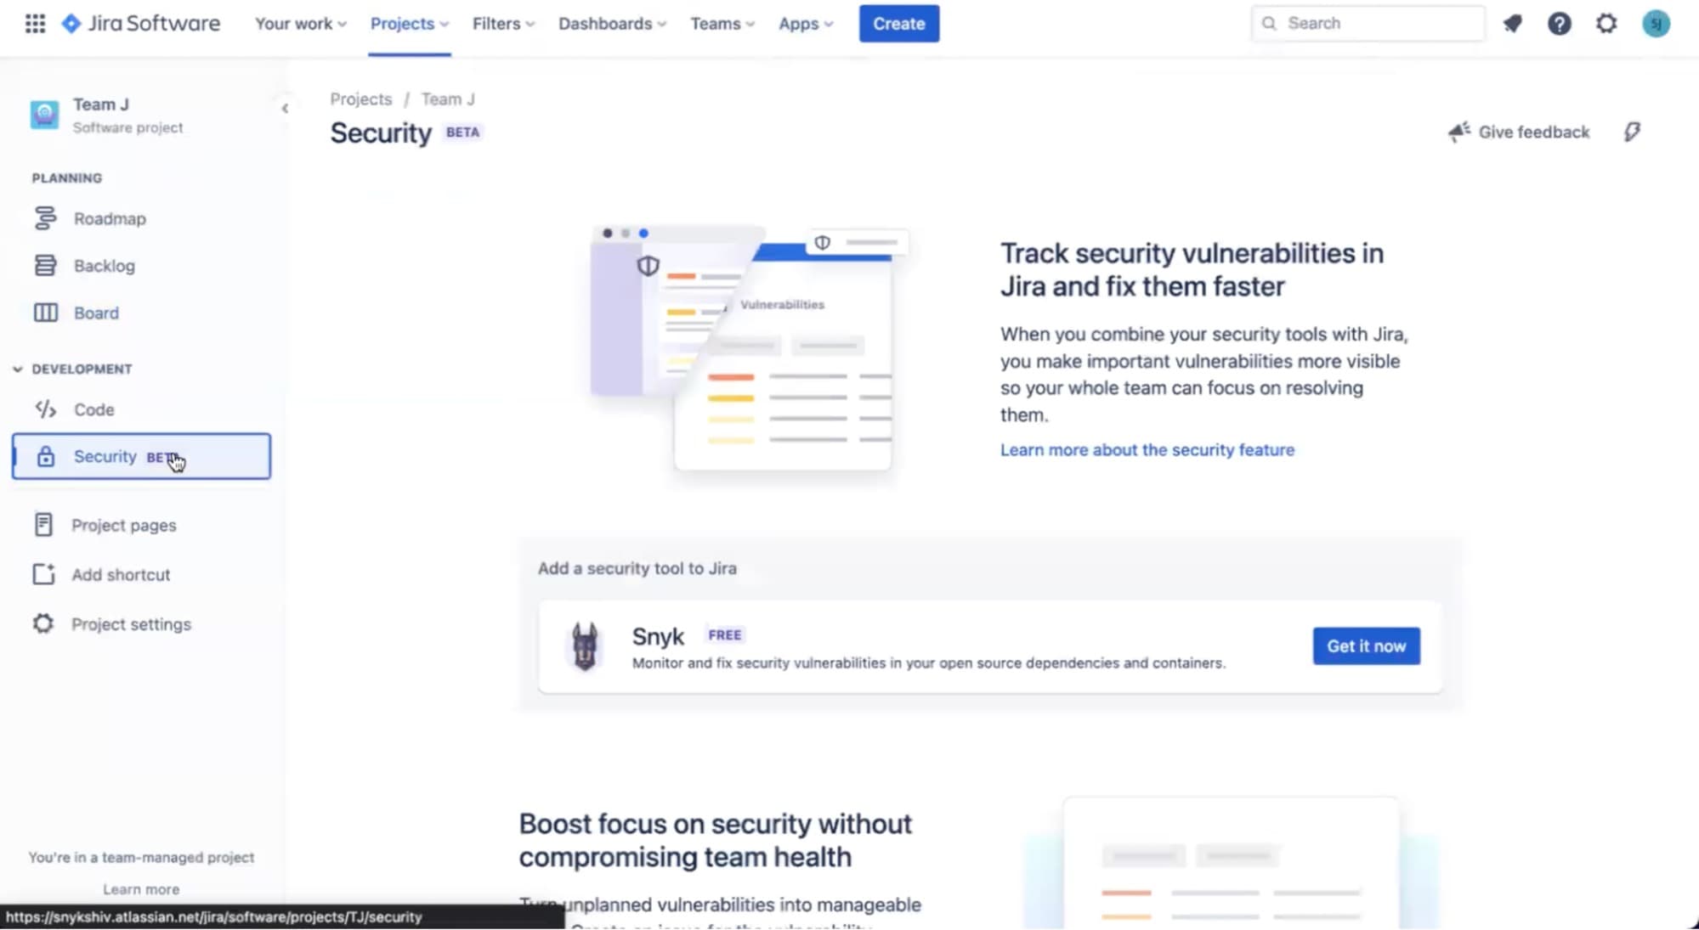Open the app switcher grid icon
Viewport: 1699px width, 930px height.
pyautogui.click(x=35, y=23)
